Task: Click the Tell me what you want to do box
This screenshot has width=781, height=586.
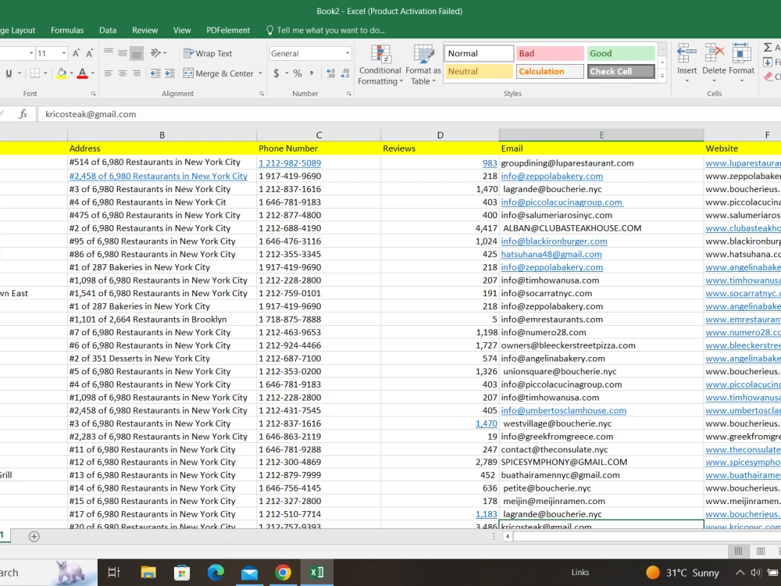Action: point(325,30)
